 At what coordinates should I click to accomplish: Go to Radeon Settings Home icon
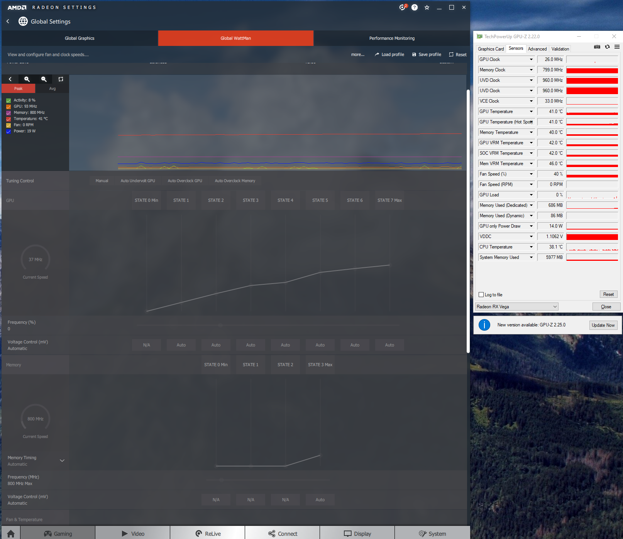pyautogui.click(x=11, y=534)
